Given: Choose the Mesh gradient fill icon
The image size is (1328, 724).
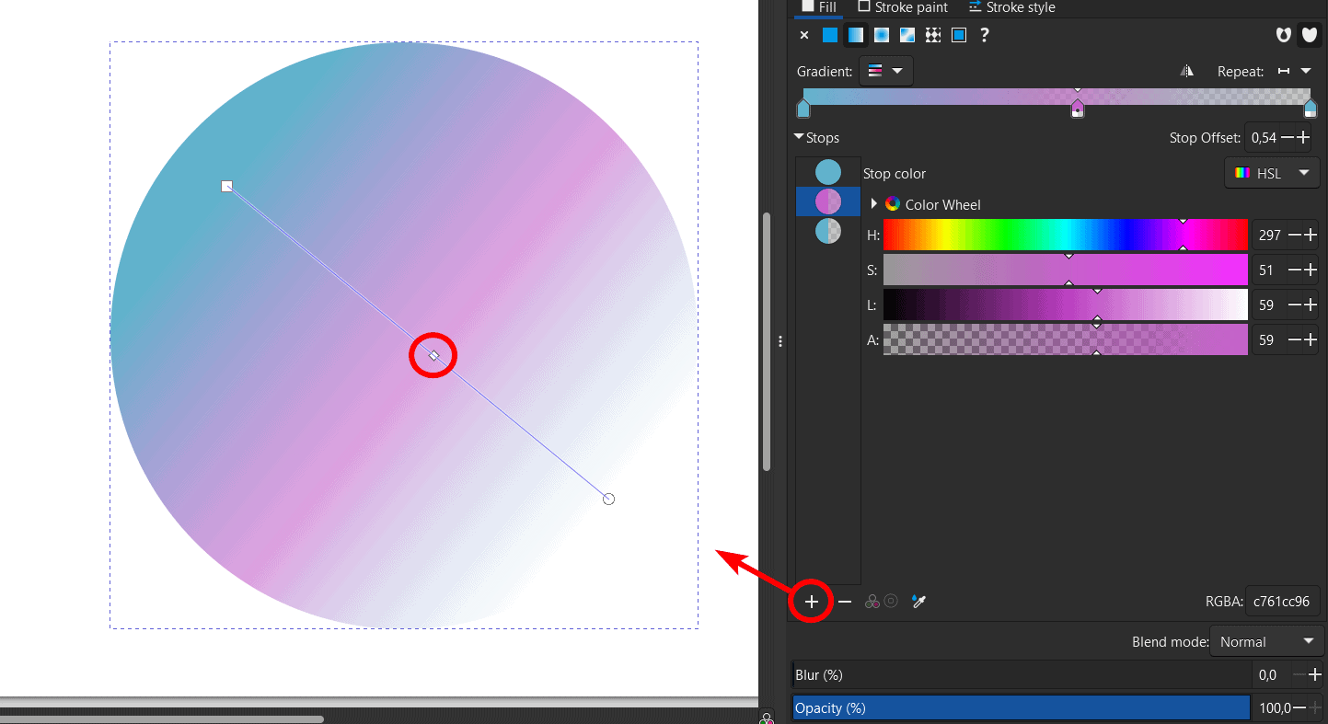Looking at the screenshot, I should tap(907, 35).
